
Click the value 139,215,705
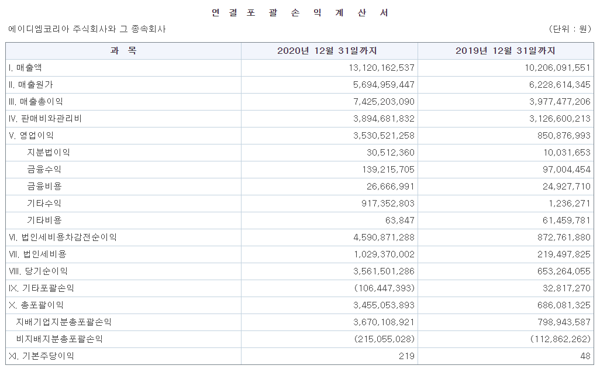388,170
